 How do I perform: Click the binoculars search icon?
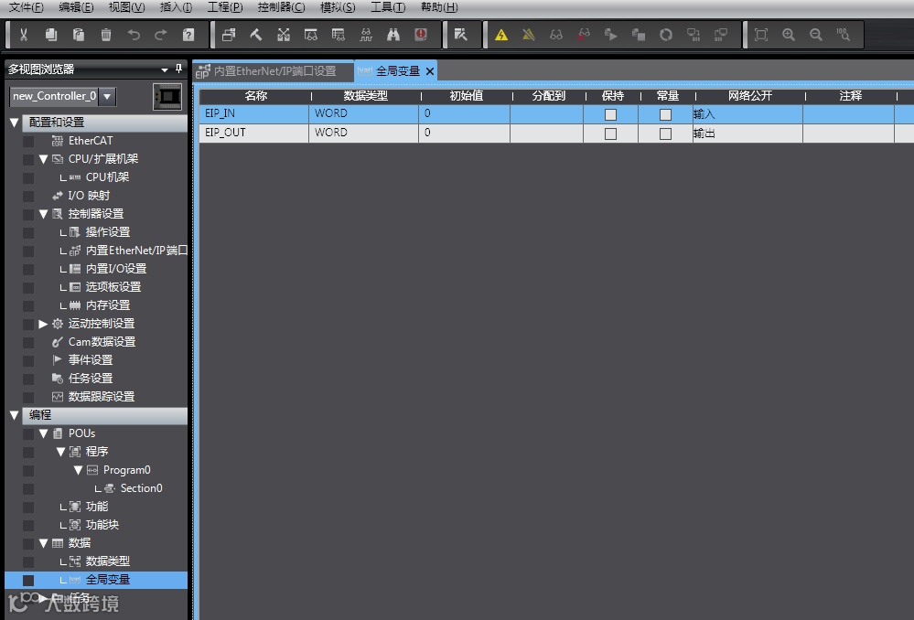pyautogui.click(x=393, y=35)
